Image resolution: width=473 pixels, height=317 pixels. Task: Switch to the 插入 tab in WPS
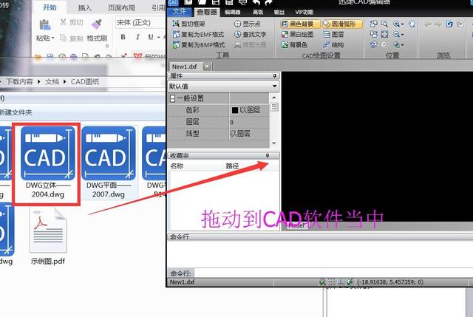click(x=84, y=8)
